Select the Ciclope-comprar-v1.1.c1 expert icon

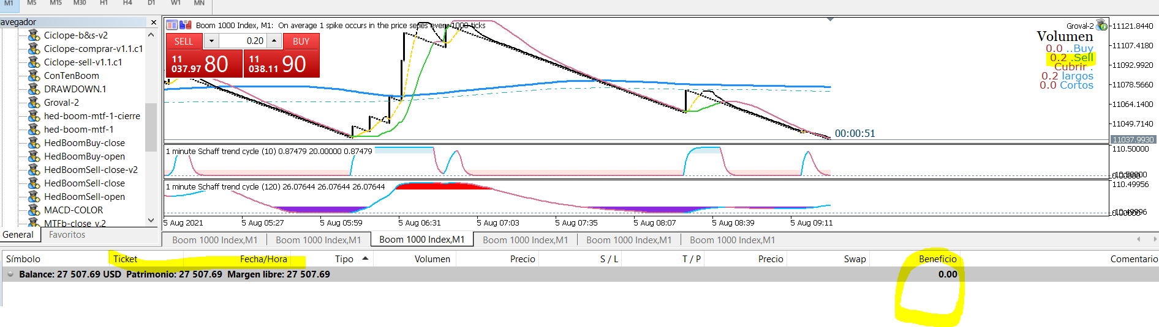(x=34, y=49)
